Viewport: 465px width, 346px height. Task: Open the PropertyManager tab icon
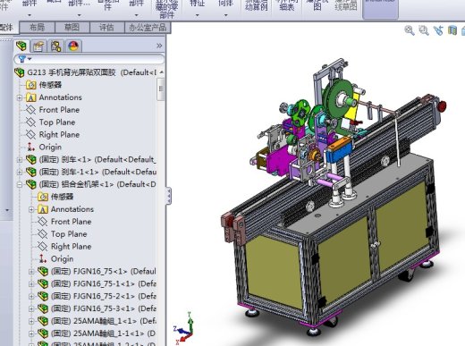(38, 46)
